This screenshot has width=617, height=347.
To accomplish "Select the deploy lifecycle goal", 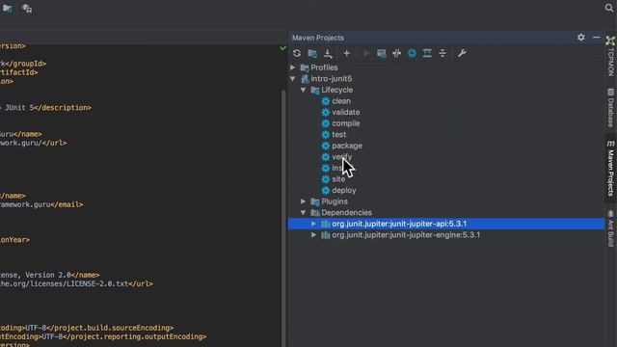I will [x=344, y=190].
